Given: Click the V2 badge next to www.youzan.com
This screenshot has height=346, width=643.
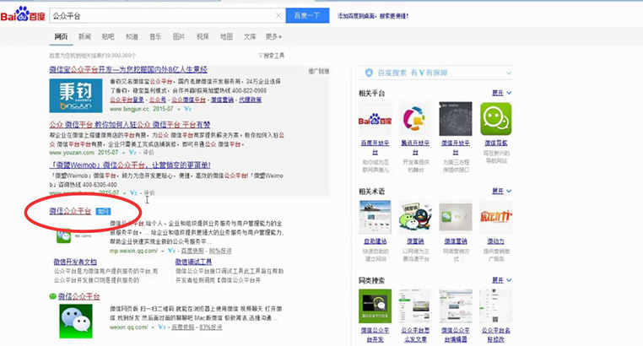Looking at the screenshot, I should point(132,153).
